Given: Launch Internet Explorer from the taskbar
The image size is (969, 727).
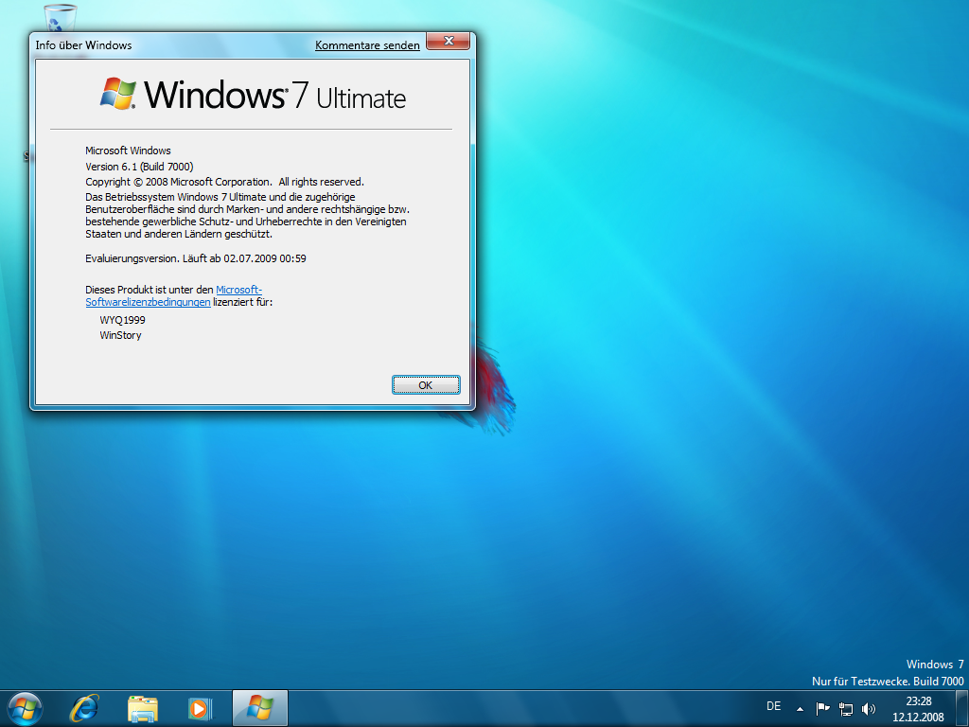Looking at the screenshot, I should (x=85, y=707).
